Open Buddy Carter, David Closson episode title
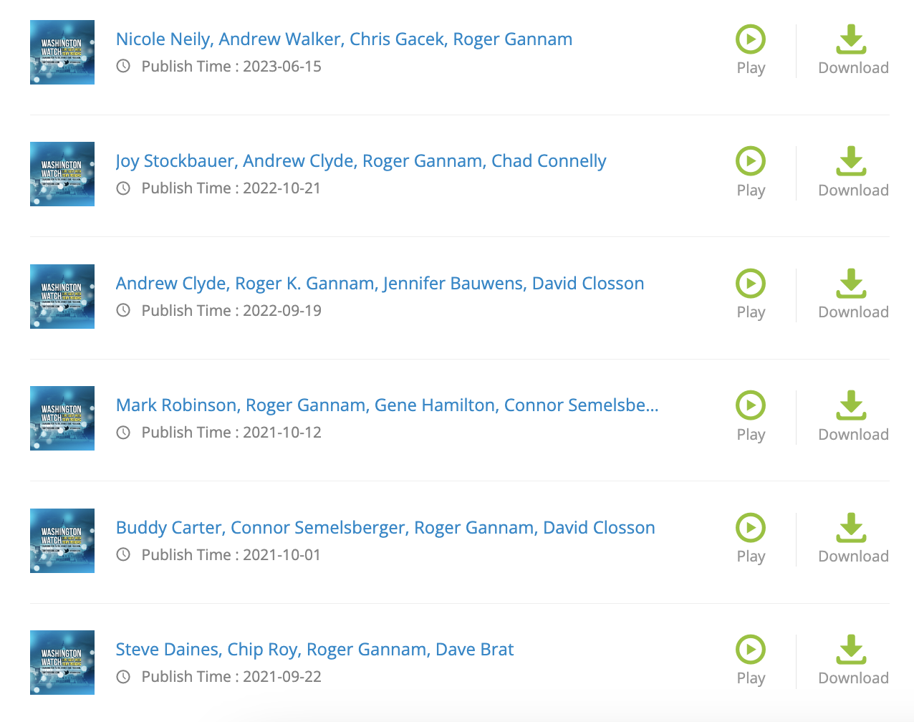The image size is (914, 722). 385,528
